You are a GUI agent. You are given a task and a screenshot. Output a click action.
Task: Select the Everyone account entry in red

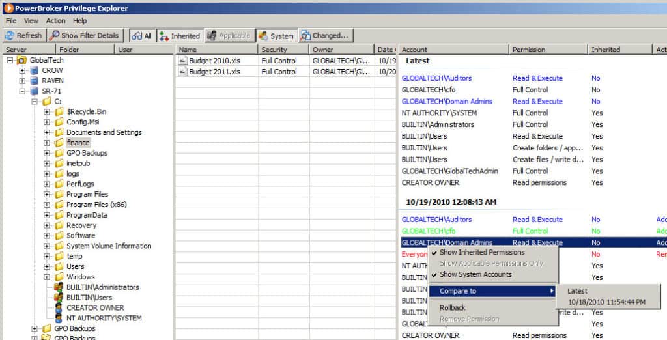pyautogui.click(x=415, y=254)
